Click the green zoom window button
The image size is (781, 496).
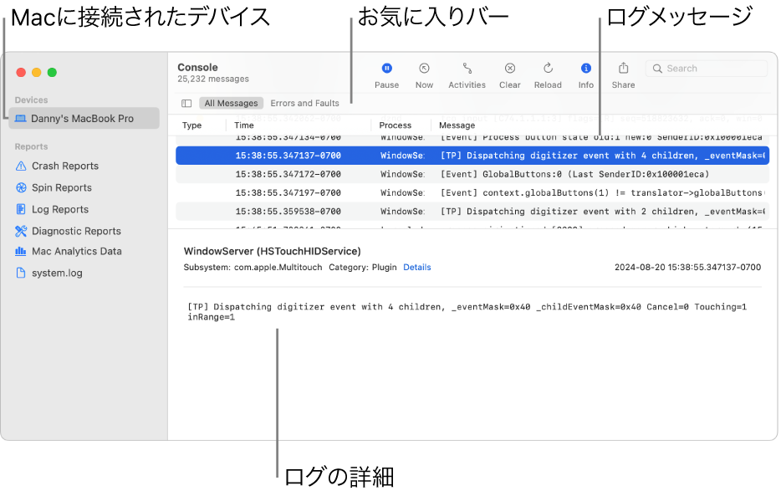coord(52,73)
